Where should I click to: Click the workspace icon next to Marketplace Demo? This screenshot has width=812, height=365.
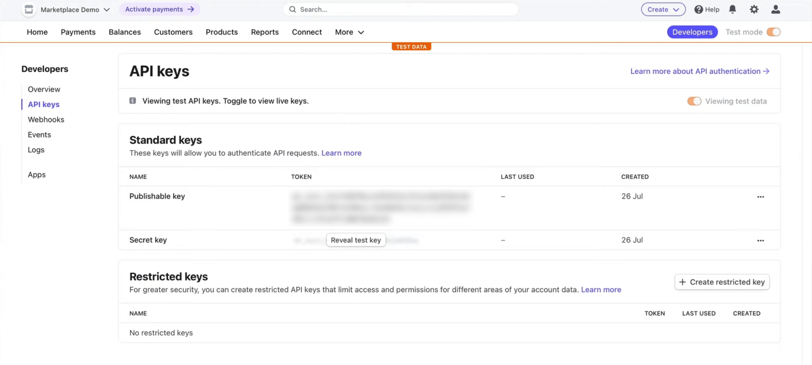(x=29, y=9)
